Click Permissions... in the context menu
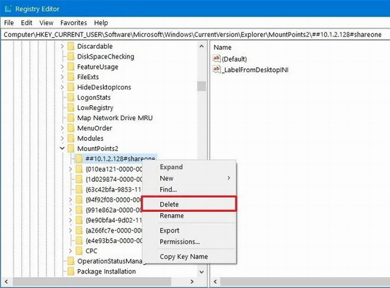Viewport: 390px width, 288px height. (x=179, y=242)
